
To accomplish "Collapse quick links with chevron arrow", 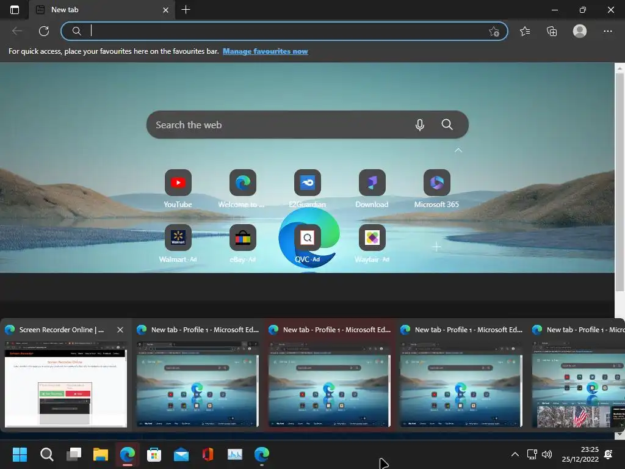I will [x=458, y=150].
